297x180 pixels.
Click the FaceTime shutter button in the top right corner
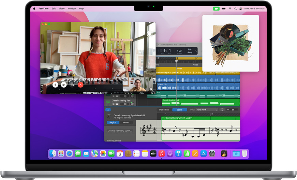[x=149, y=34]
